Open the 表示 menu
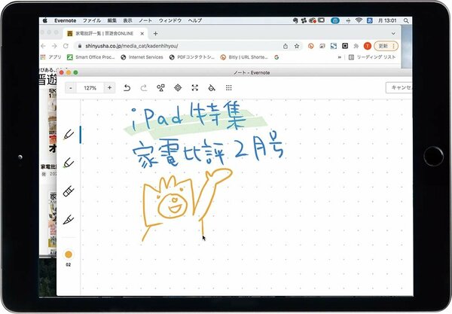 pos(127,21)
